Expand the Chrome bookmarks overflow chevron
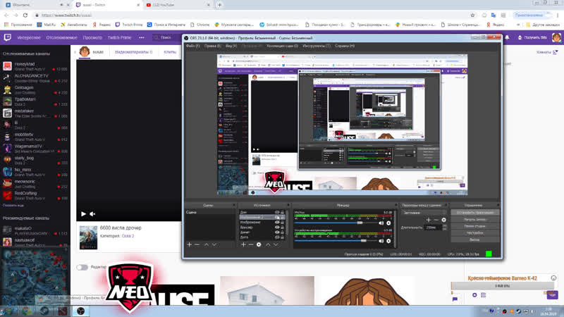The image size is (564, 317). pyautogui.click(x=518, y=25)
